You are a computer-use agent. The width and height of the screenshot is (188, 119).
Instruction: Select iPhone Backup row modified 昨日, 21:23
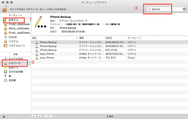110,50
